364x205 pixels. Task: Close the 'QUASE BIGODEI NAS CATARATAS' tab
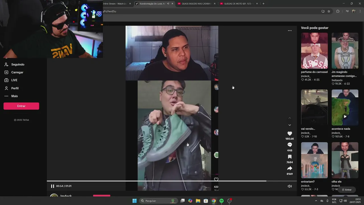[x=214, y=4]
